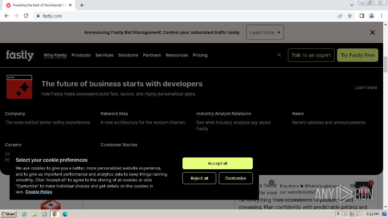Screen dimensions: 388x218
Task: Click the vertical scrollbar thumb
Action: pyautogui.click(x=386, y=64)
